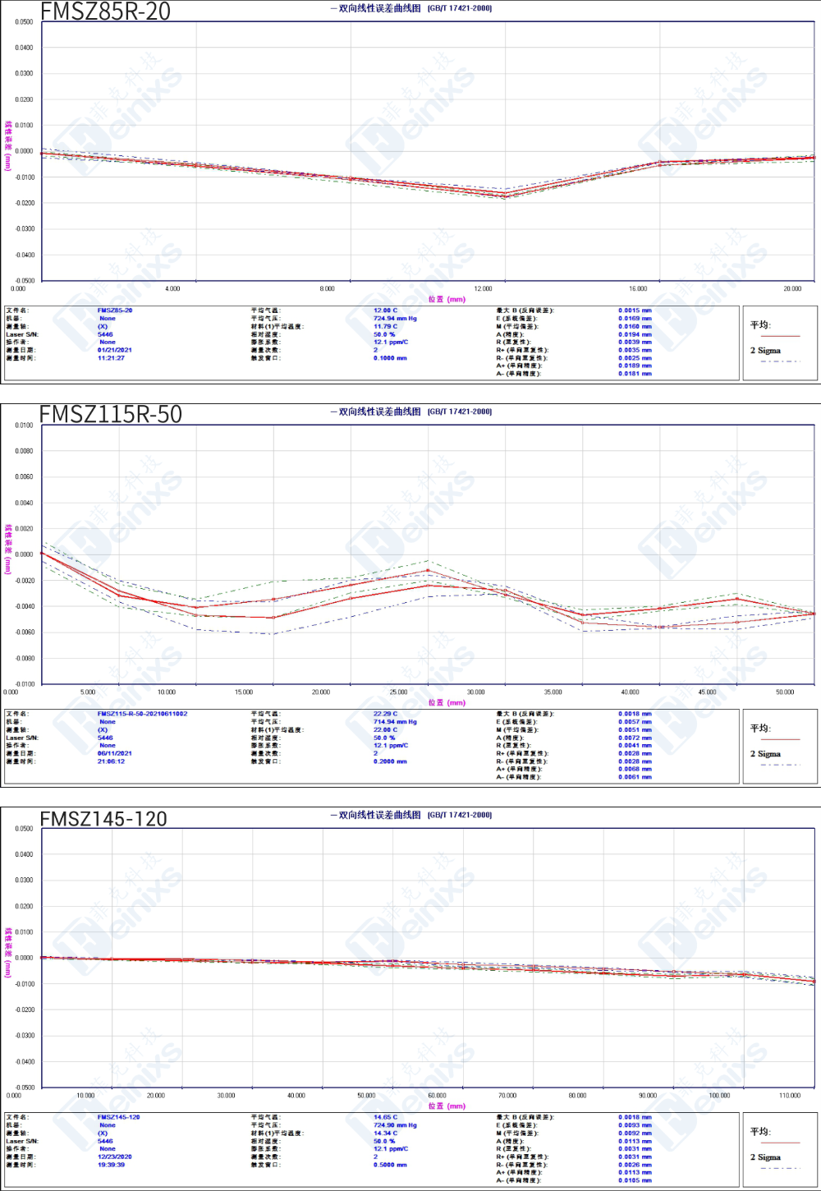821x1191 pixels.
Task: Select file name value FMSZ115-R-50-20210611002
Action: tap(142, 714)
